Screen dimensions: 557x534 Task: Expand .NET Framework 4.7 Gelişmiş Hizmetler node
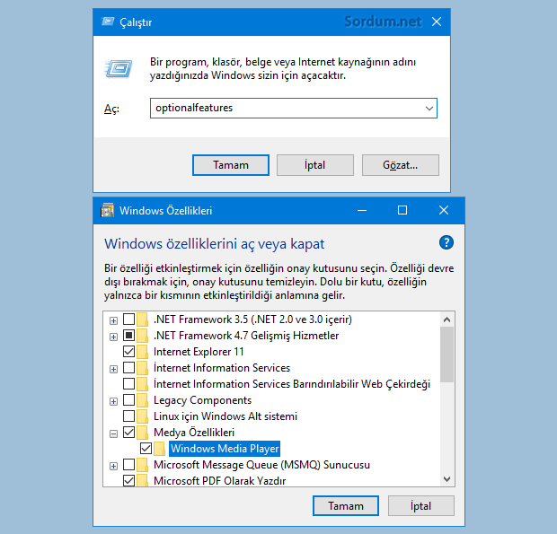pos(113,337)
